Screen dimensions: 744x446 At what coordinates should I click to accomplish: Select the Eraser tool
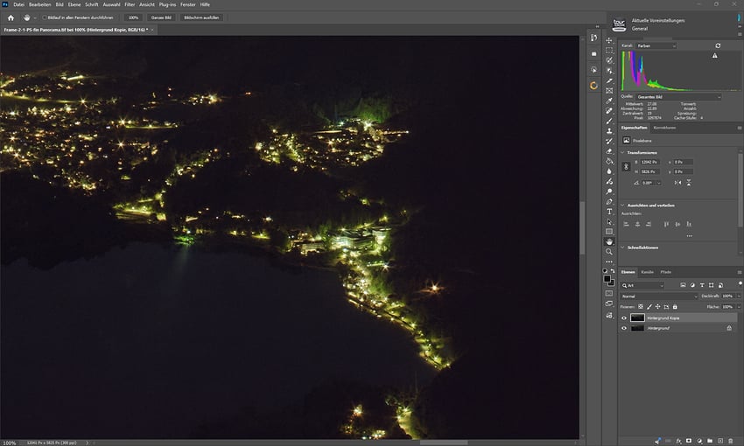609,151
